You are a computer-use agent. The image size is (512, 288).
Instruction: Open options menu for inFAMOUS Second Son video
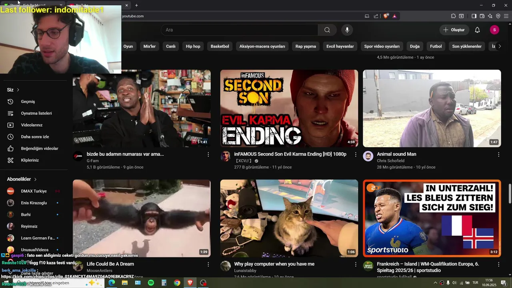point(356,154)
